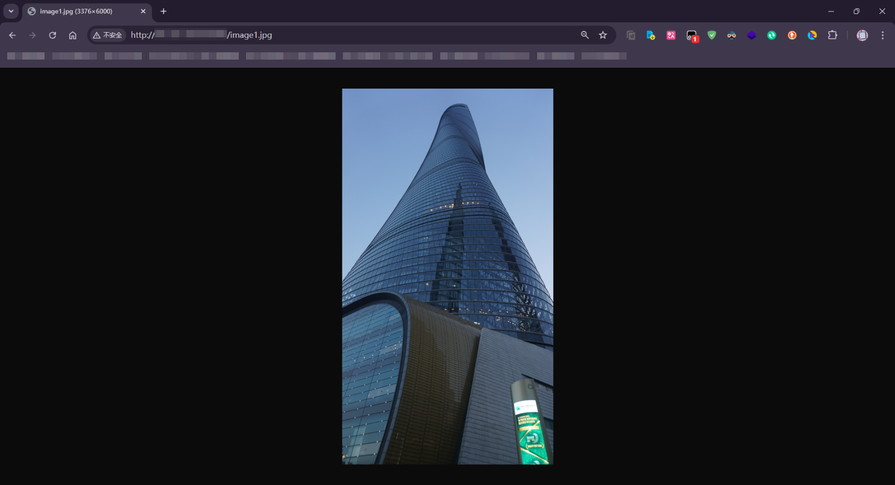Open the pink translate extension
This screenshot has height=485, width=895.
[671, 35]
